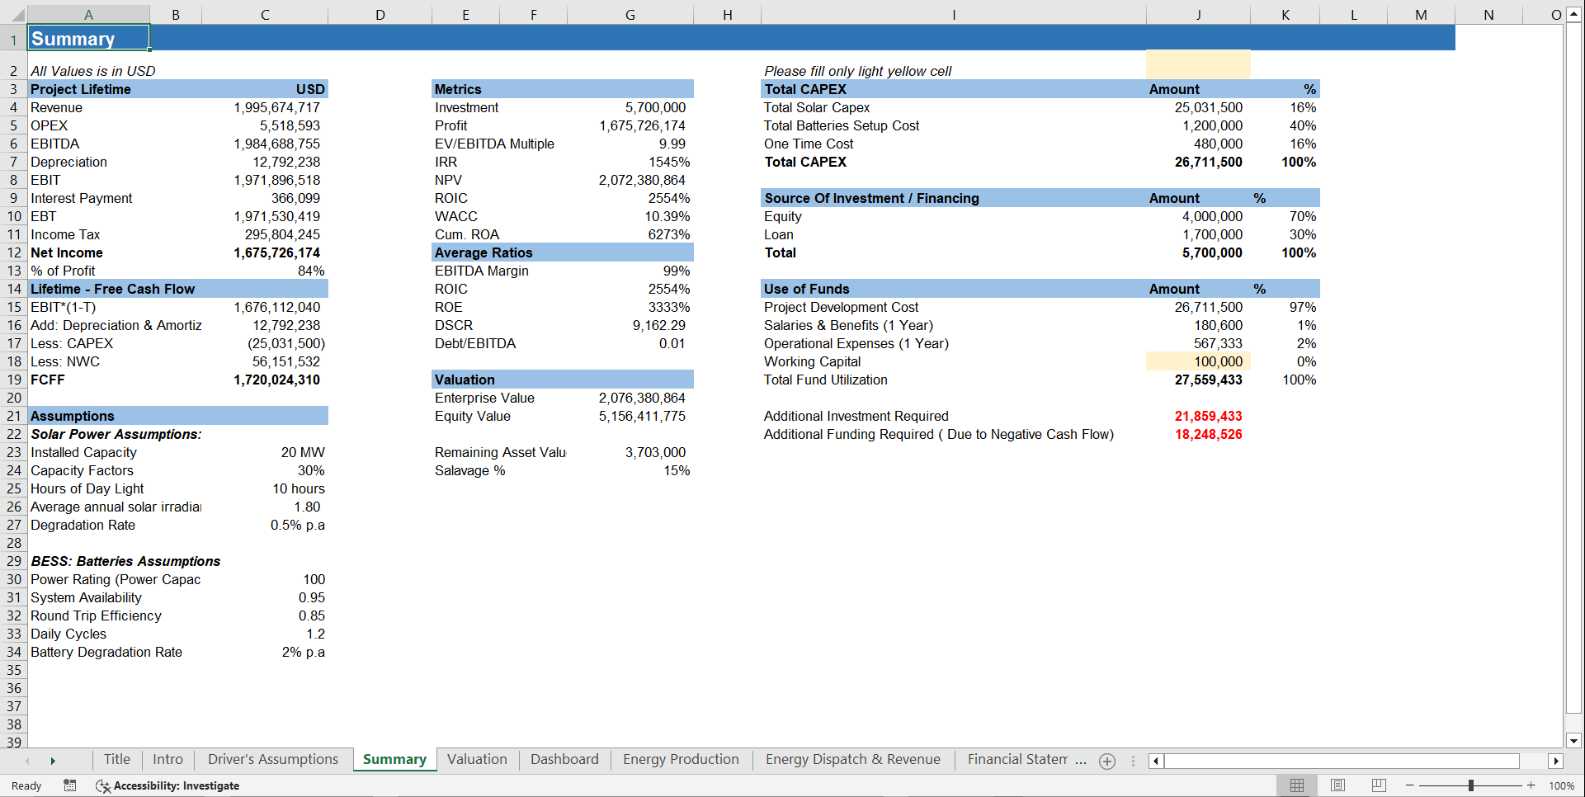This screenshot has width=1585, height=797.
Task: Go to the Driver's Assumptions sheet
Action: (x=273, y=759)
